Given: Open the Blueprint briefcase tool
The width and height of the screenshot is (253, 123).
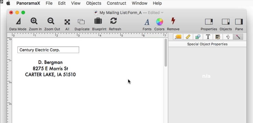Looking at the screenshot, I should [98, 21].
